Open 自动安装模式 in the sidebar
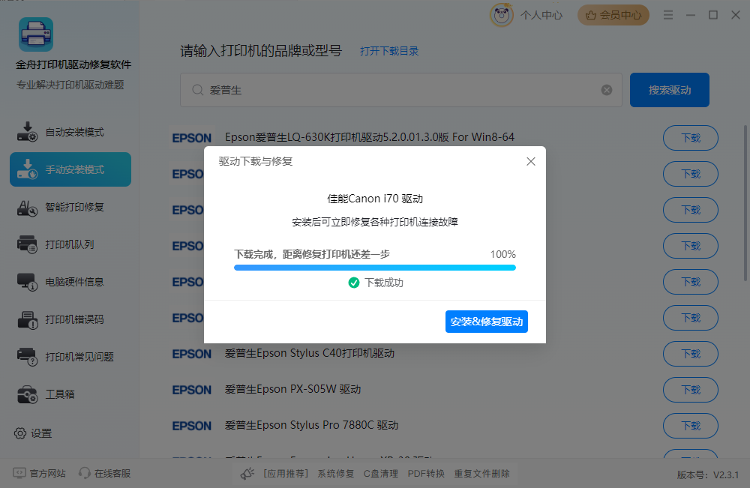Image resolution: width=750 pixels, height=488 pixels. (x=70, y=132)
